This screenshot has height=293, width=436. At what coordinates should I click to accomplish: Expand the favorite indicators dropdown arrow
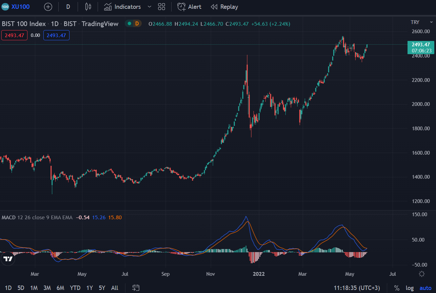150,7
